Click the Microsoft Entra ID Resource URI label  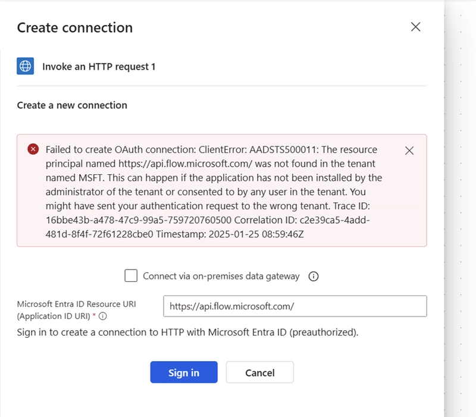(x=77, y=310)
